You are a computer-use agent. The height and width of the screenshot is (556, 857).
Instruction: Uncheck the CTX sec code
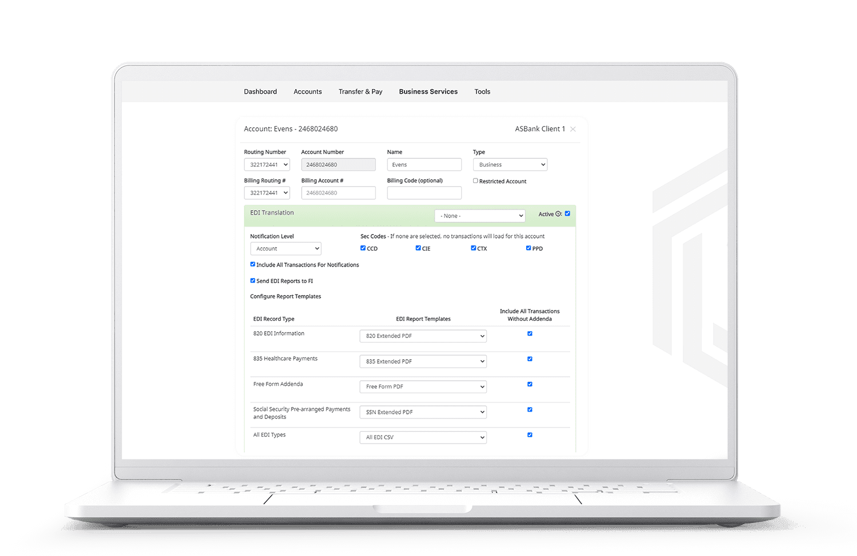pyautogui.click(x=473, y=248)
